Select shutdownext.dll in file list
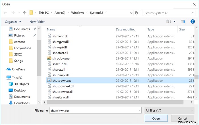 [x=63, y=86]
